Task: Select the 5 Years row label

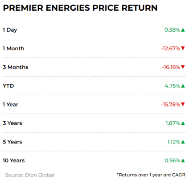Action: (x=12, y=142)
